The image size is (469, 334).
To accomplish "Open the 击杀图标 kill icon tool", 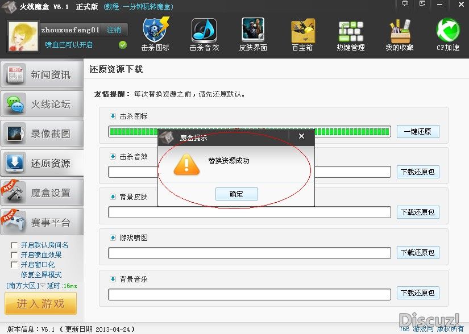I will [155, 35].
